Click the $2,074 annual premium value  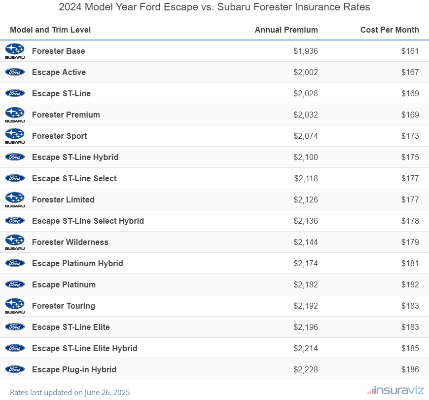coord(306,136)
